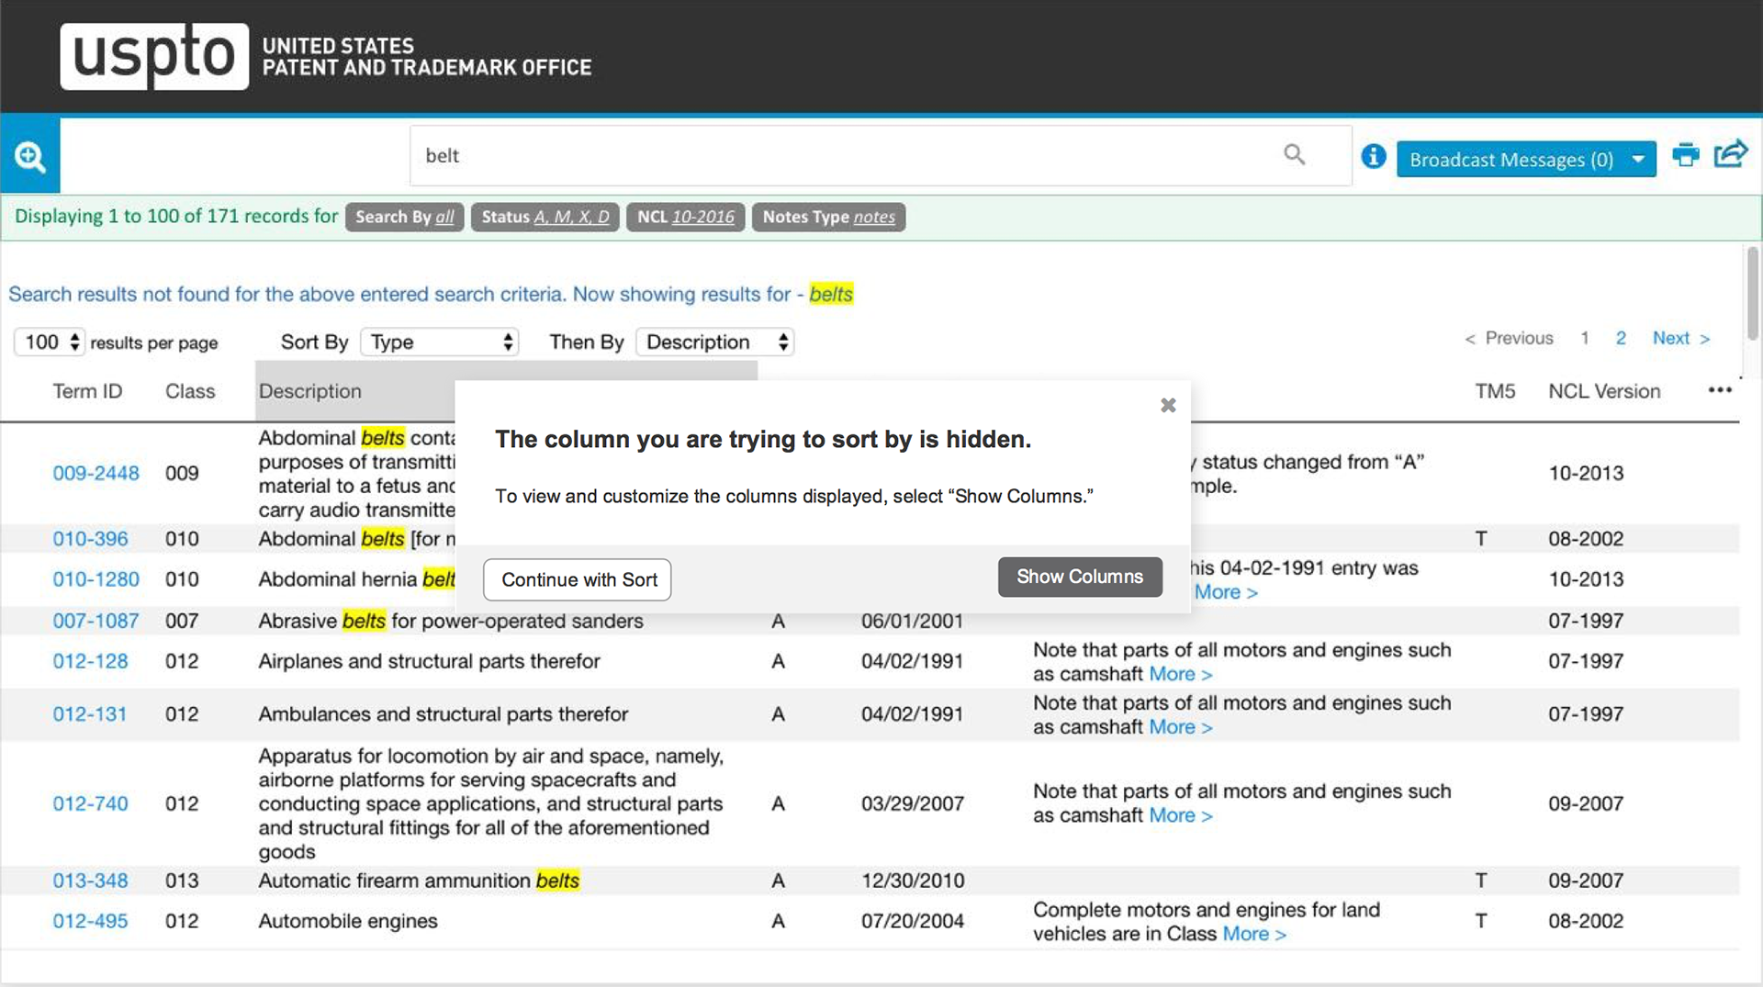Open the Then By Description dropdown
The width and height of the screenshot is (1763, 987).
click(715, 342)
